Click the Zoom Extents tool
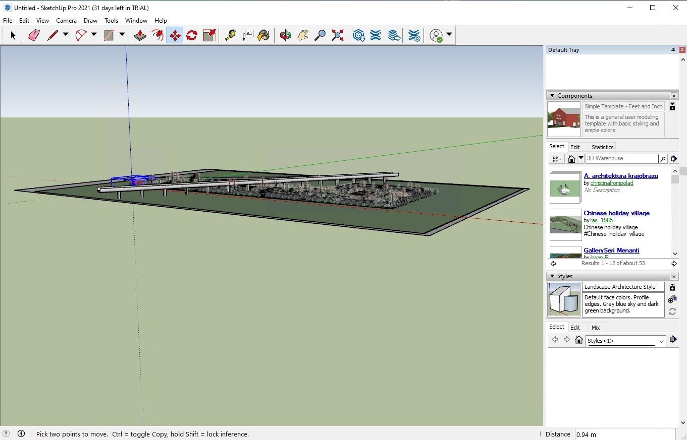The height and width of the screenshot is (440, 687). [337, 35]
